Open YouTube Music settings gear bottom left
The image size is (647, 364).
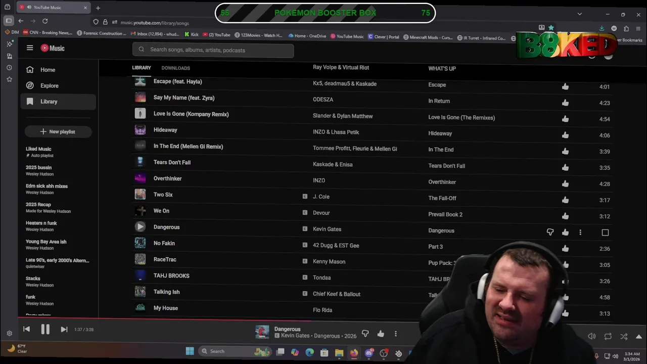(9, 333)
